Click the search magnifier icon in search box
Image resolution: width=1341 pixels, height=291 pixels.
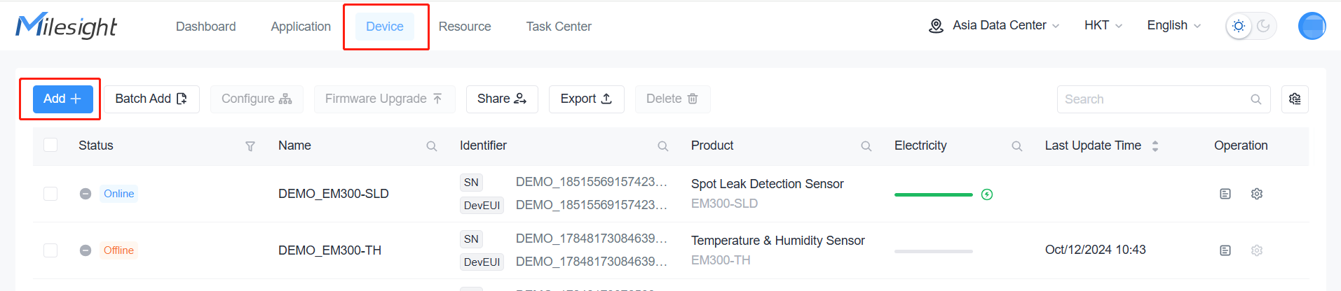tap(1256, 99)
